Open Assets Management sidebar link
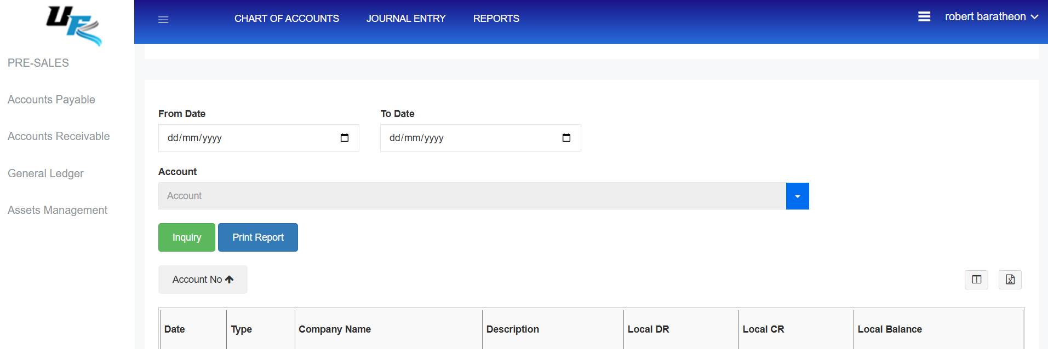 point(58,210)
